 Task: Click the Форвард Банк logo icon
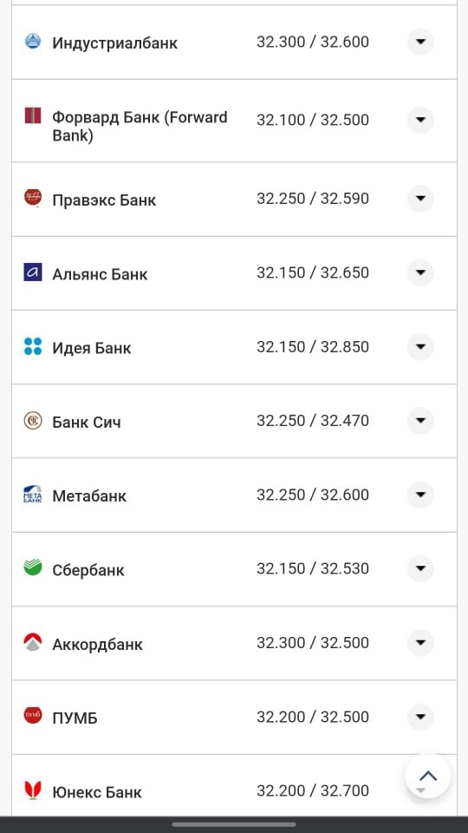coord(33,115)
